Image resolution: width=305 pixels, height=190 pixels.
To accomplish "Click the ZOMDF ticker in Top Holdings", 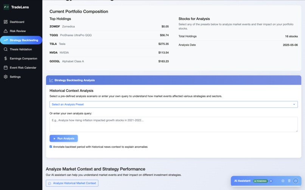I will click(54, 26).
